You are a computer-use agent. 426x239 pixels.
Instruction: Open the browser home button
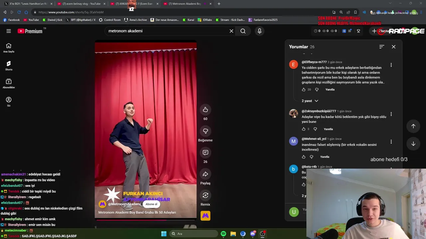click(x=26, y=12)
